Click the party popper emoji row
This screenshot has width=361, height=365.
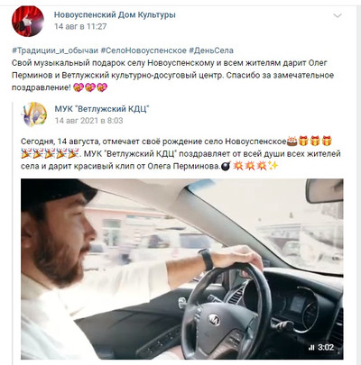(x=50, y=153)
